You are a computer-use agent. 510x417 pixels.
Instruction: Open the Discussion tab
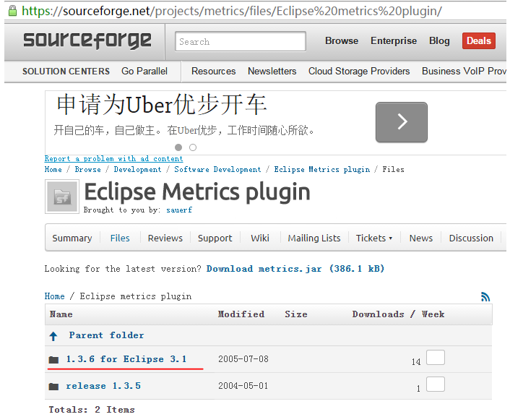471,238
